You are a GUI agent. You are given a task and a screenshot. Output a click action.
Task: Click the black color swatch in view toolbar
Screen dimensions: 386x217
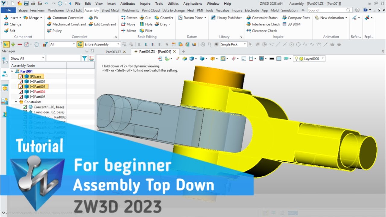tap(272, 59)
